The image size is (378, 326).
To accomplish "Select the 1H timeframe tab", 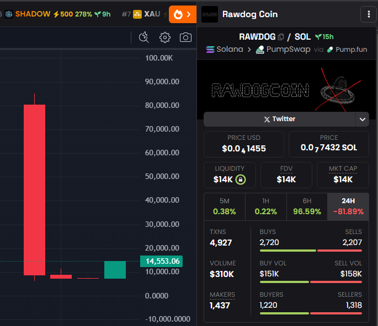I will point(265,207).
